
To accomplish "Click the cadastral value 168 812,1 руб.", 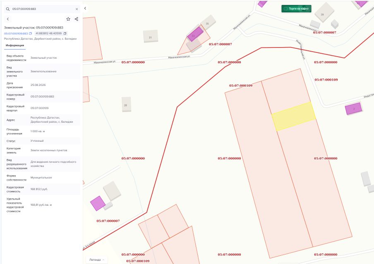I will click(x=39, y=189).
